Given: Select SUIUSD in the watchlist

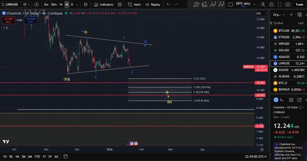Looking at the screenshot, I should pyautogui.click(x=289, y=70).
